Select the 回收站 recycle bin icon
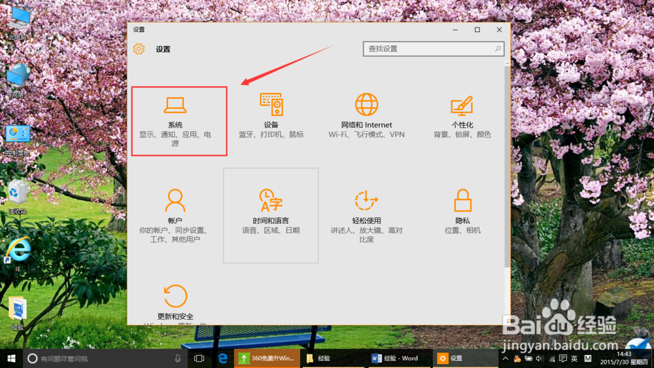 18,197
